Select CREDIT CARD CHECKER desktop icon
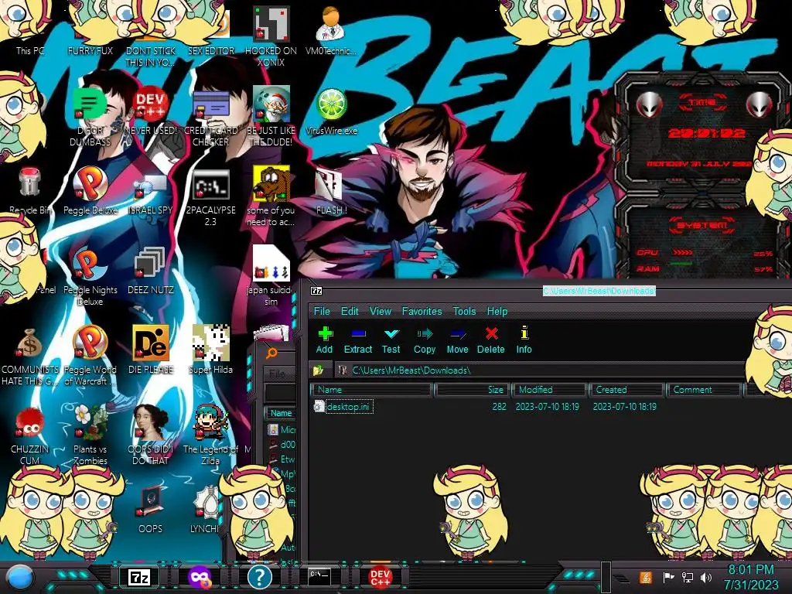The image size is (792, 594). (x=210, y=116)
